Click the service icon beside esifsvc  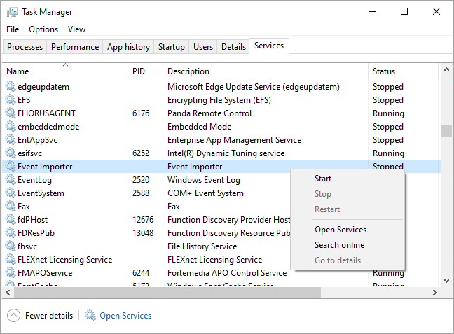tap(11, 153)
